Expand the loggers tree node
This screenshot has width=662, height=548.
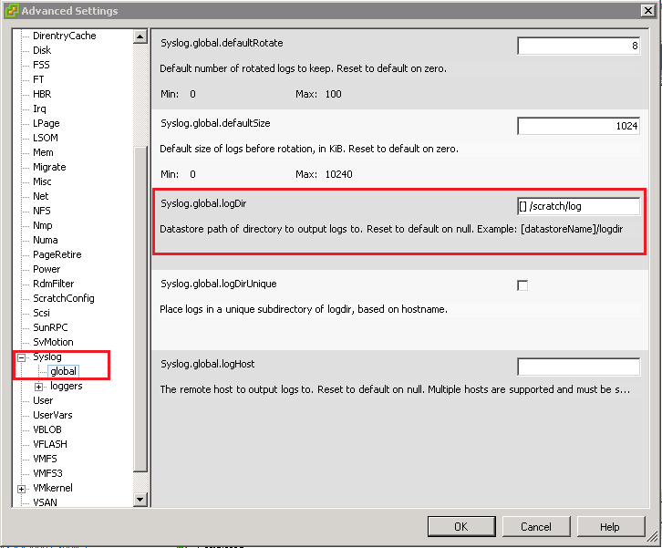(x=38, y=387)
